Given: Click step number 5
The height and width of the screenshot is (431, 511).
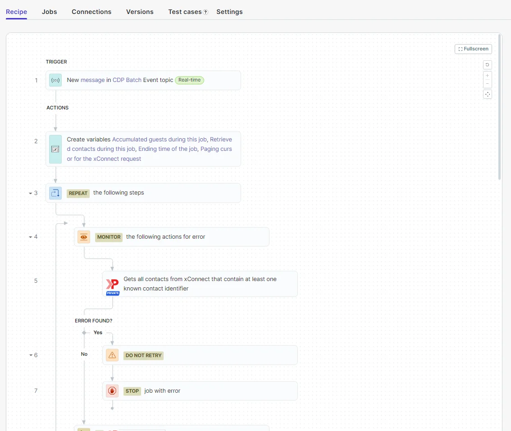Looking at the screenshot, I should pyautogui.click(x=36, y=281).
